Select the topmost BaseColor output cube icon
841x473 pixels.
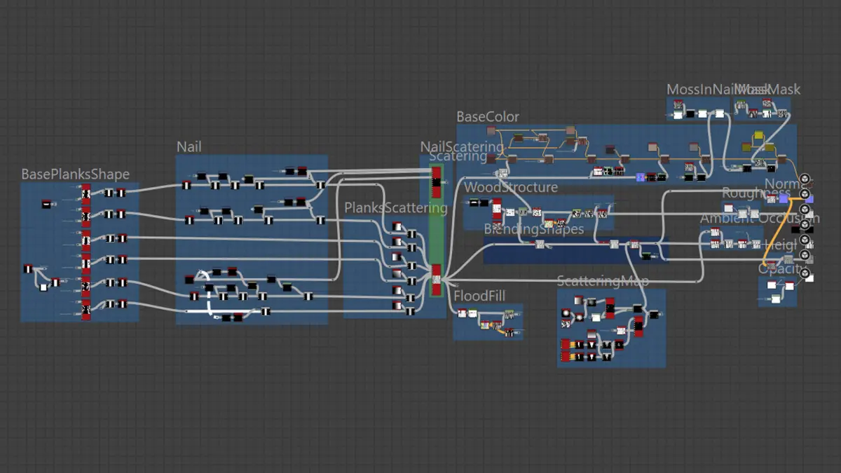pyautogui.click(x=805, y=179)
